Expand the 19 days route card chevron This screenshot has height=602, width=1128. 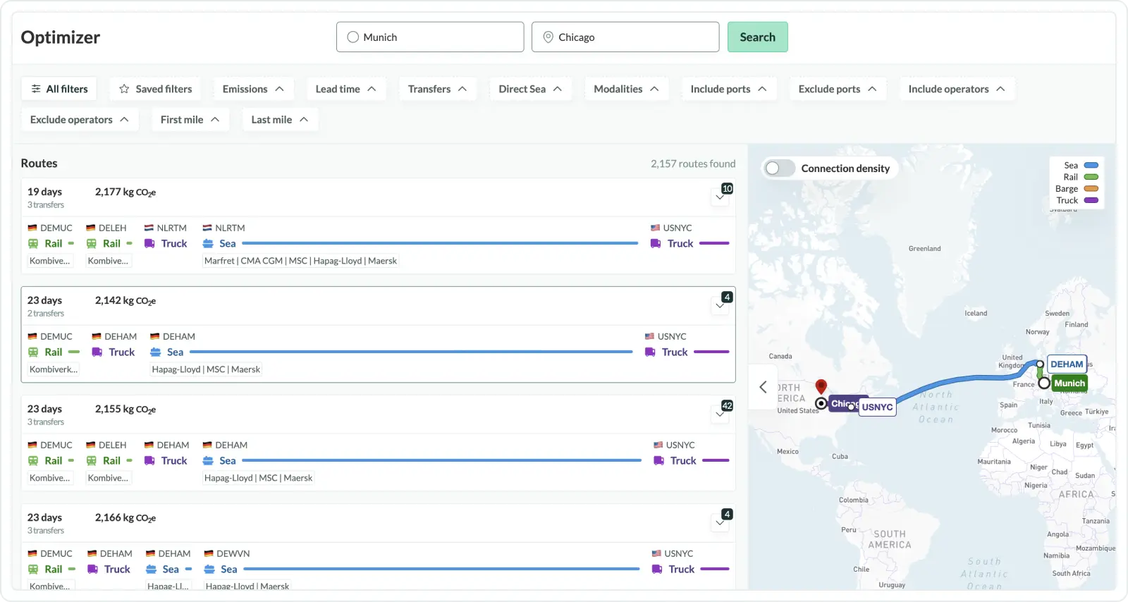720,197
